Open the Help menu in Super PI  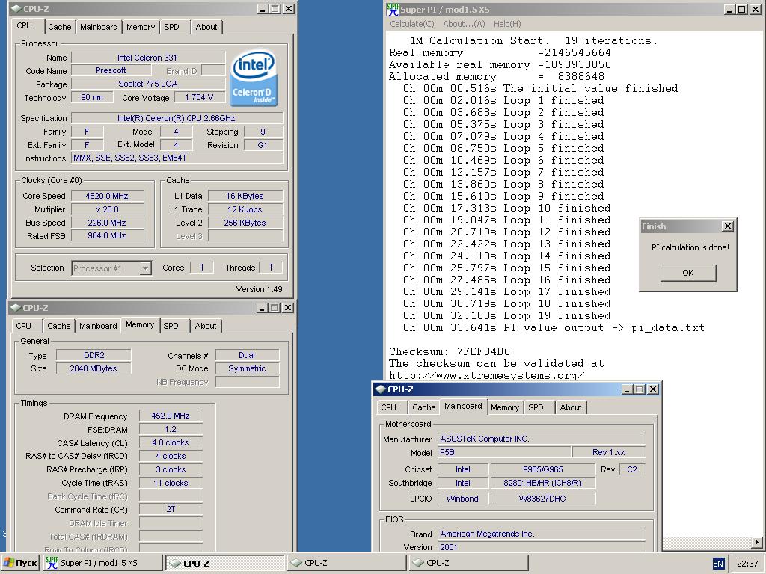point(507,24)
